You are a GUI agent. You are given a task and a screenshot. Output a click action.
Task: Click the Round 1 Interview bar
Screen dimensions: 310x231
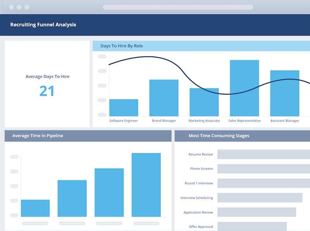coord(263,183)
